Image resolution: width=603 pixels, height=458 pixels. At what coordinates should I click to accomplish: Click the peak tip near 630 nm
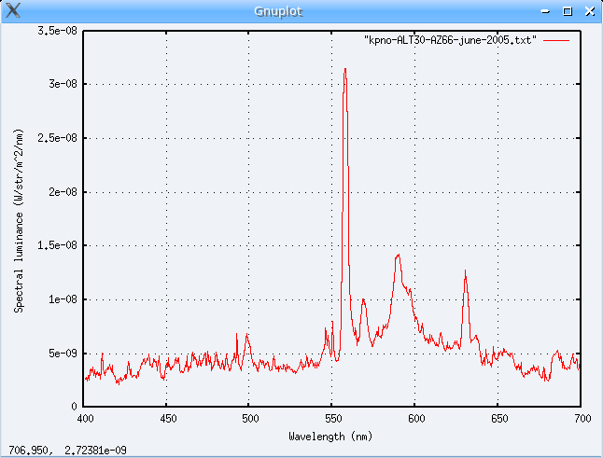click(x=465, y=271)
